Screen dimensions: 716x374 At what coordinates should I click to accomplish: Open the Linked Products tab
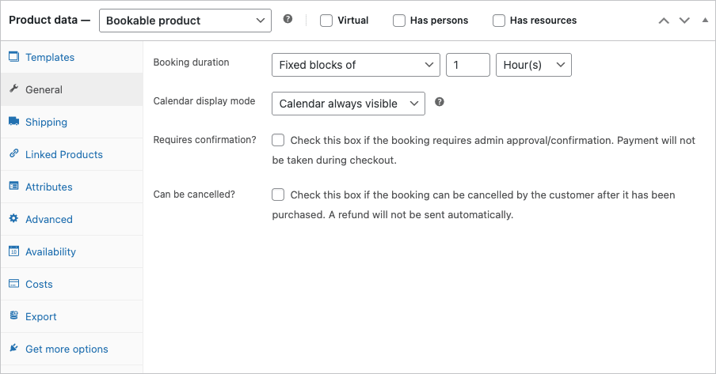coord(72,154)
